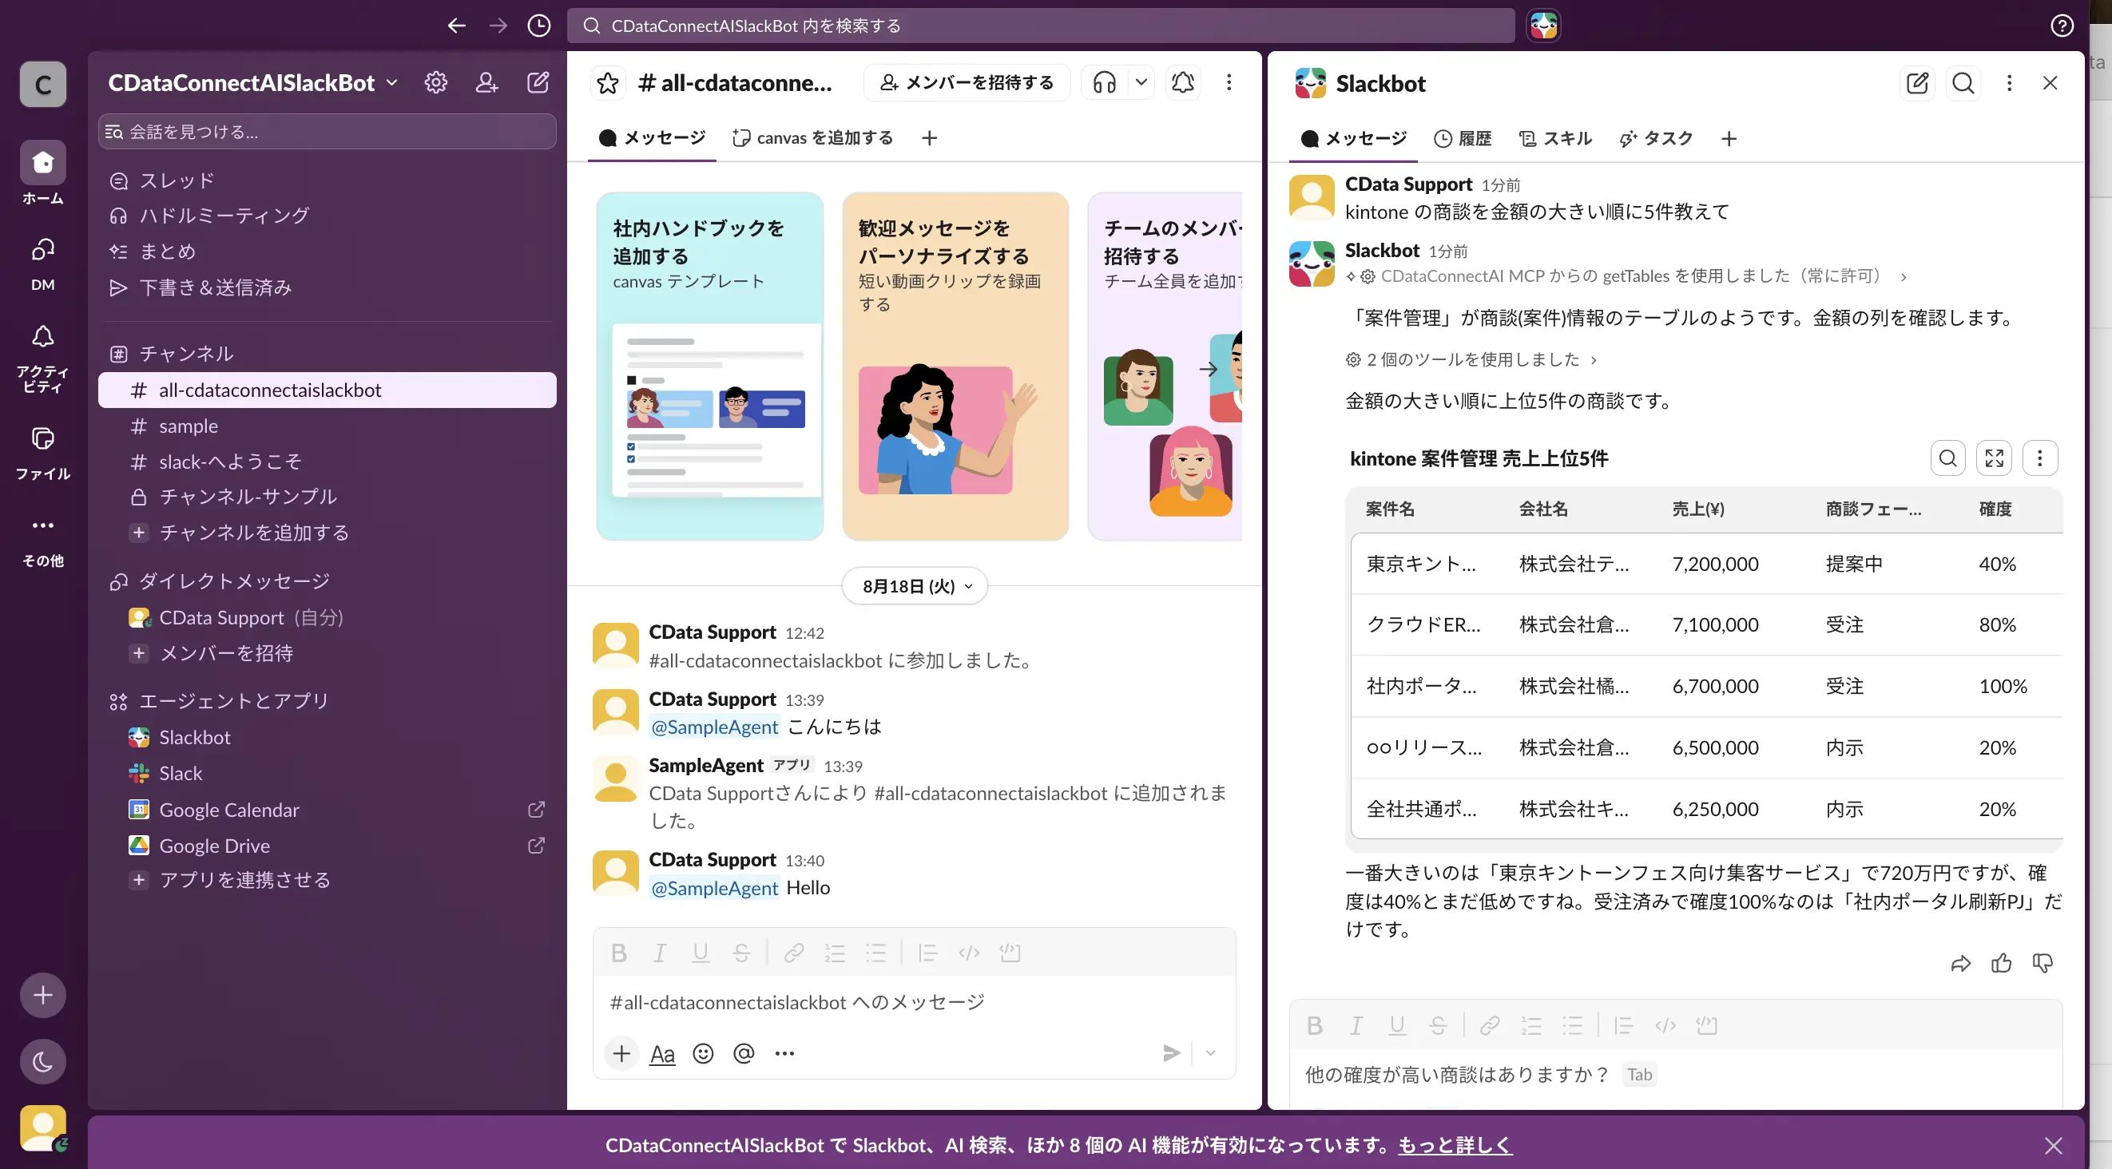Open Slackbot panel more options
The height and width of the screenshot is (1169, 2112).
tap(2009, 83)
